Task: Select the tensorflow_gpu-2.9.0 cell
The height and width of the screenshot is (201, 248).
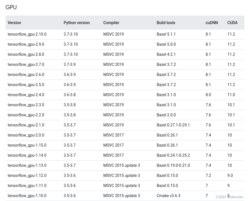Action: point(26,44)
